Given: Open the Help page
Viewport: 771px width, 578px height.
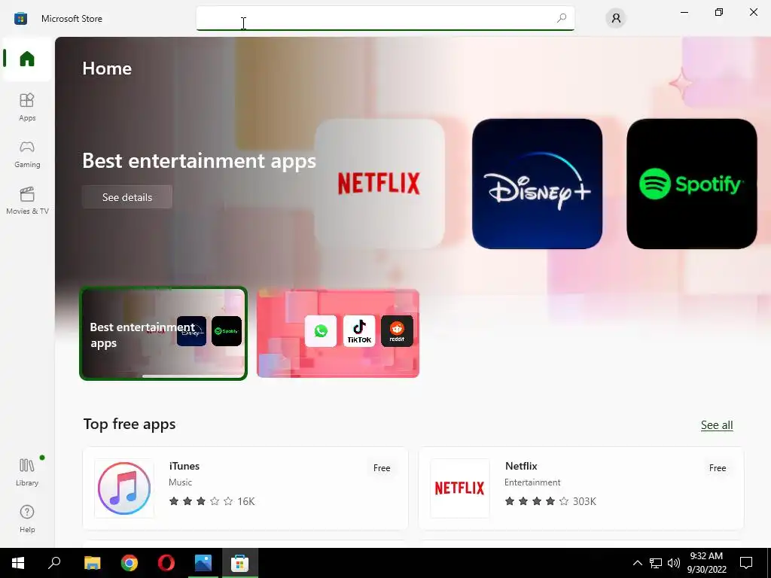Looking at the screenshot, I should [27, 519].
